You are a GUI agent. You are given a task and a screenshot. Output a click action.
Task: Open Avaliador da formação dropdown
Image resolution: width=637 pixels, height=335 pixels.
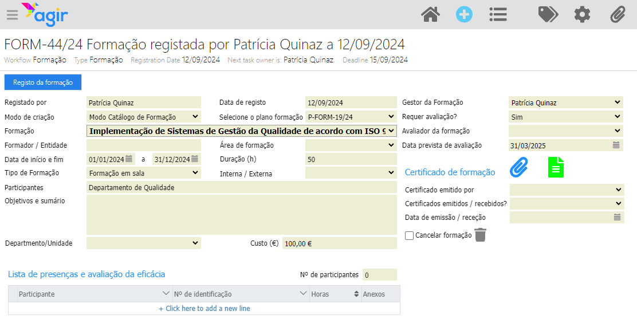(x=566, y=131)
